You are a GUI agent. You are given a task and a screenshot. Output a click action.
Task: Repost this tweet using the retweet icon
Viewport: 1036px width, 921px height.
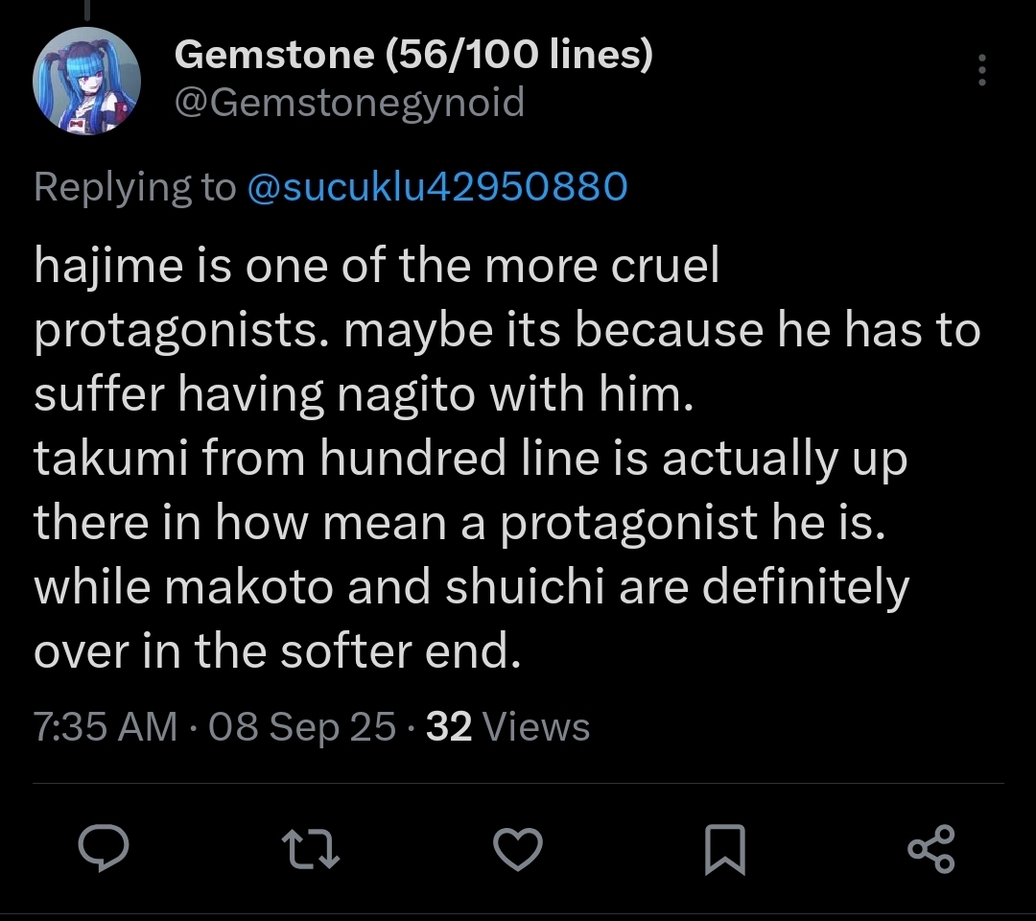pos(310,849)
